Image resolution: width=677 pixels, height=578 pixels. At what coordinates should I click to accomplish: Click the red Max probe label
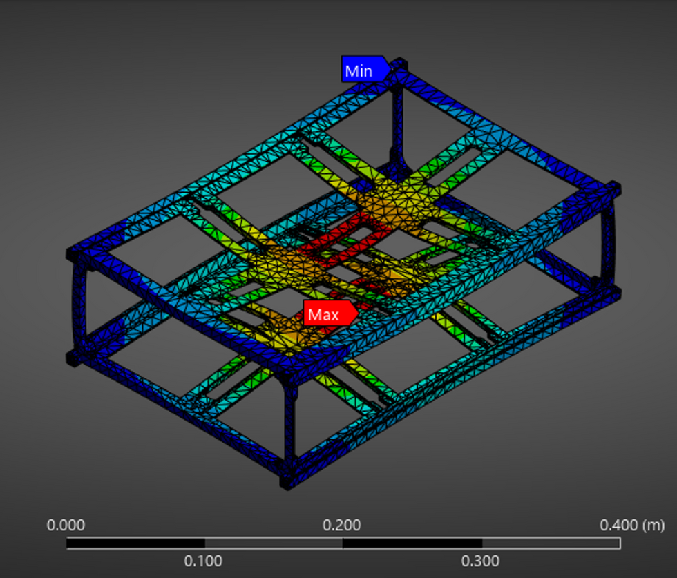pos(330,313)
